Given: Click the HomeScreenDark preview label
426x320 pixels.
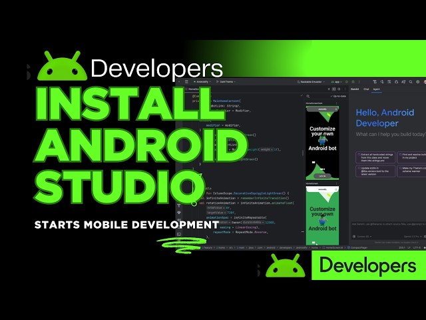Looking at the screenshot, I should pyautogui.click(x=314, y=103).
